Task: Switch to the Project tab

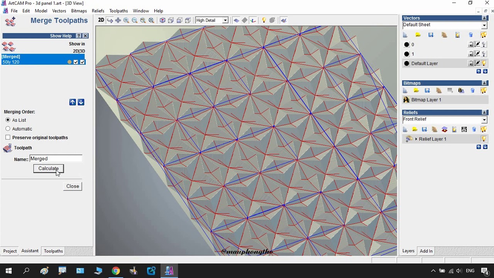Action: (10, 251)
